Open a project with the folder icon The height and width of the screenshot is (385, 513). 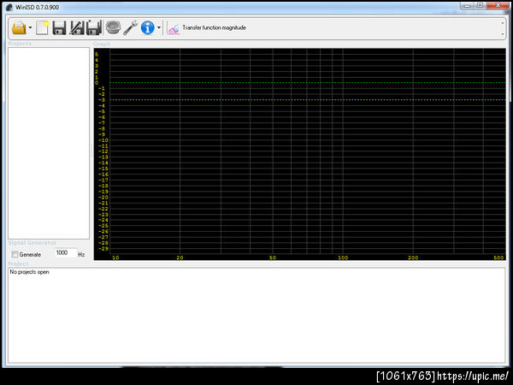(x=19, y=28)
